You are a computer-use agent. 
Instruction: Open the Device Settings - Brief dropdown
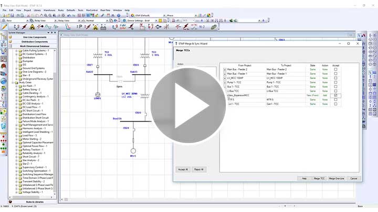tap(156, 20)
